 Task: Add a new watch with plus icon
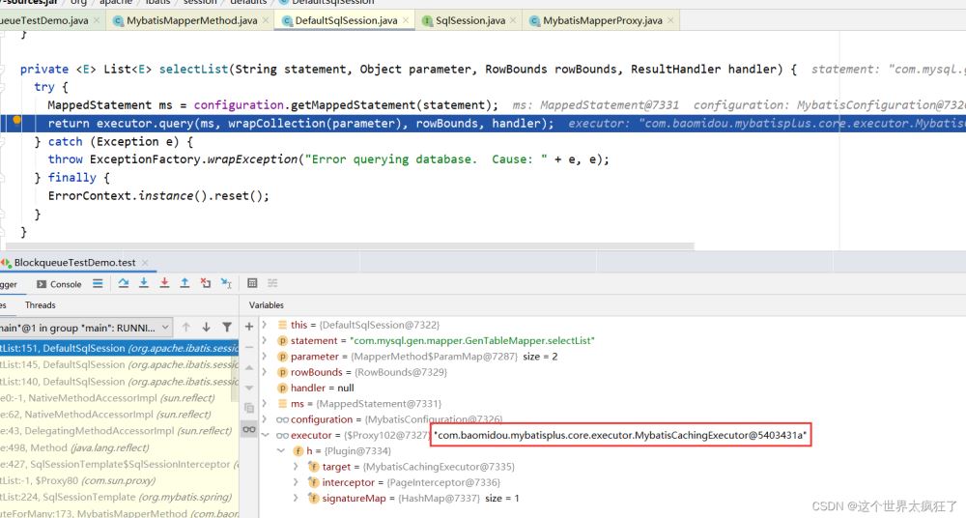coord(249,327)
